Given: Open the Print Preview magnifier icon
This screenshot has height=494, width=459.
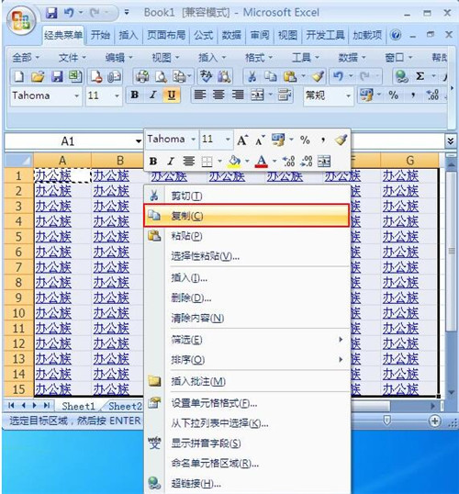Looking at the screenshot, I should click(x=161, y=76).
